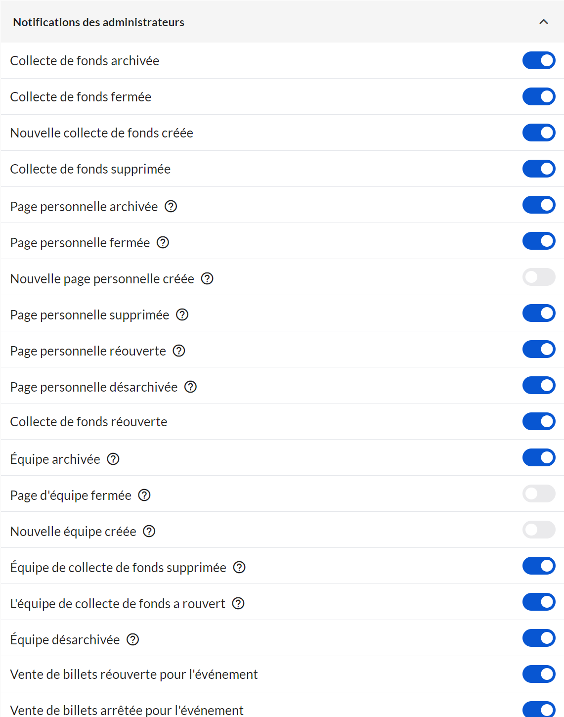Viewport: 564px width, 717px height.
Task: Open help icon beside Équipe désarchivée
Action: (x=133, y=639)
